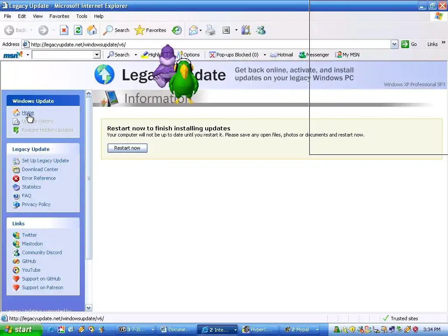This screenshot has width=448, height=336.
Task: Click the green parrot BonziBuddy character
Action: [183, 81]
